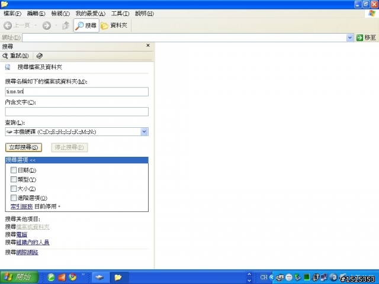Click the address bar input field
The height and width of the screenshot is (284, 379).
[x=185, y=38]
